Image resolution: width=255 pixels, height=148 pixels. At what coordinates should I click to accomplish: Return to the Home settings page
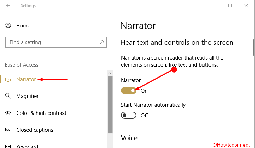click(23, 26)
